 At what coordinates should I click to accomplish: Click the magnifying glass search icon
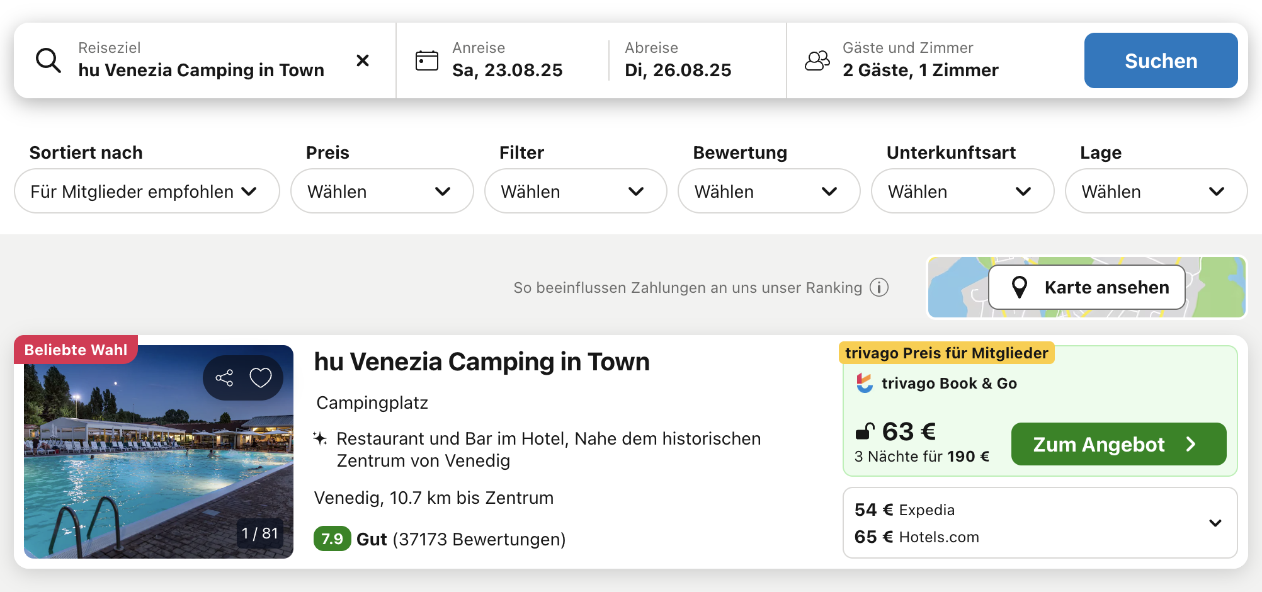pos(48,60)
